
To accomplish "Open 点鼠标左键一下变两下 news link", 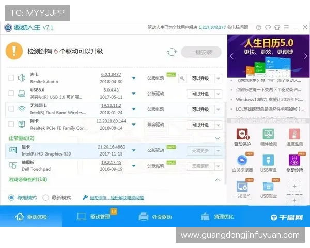I will tap(268, 90).
